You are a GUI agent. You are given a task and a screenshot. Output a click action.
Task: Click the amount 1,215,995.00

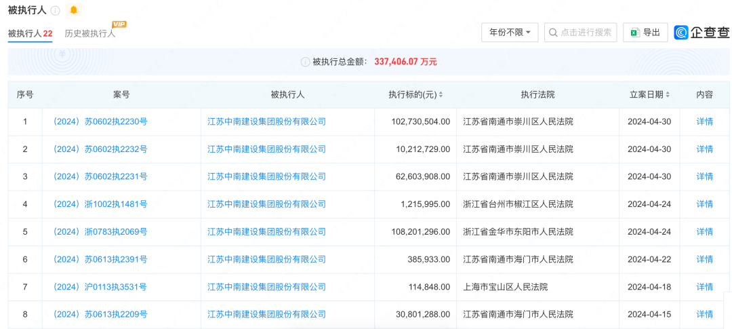click(x=425, y=204)
